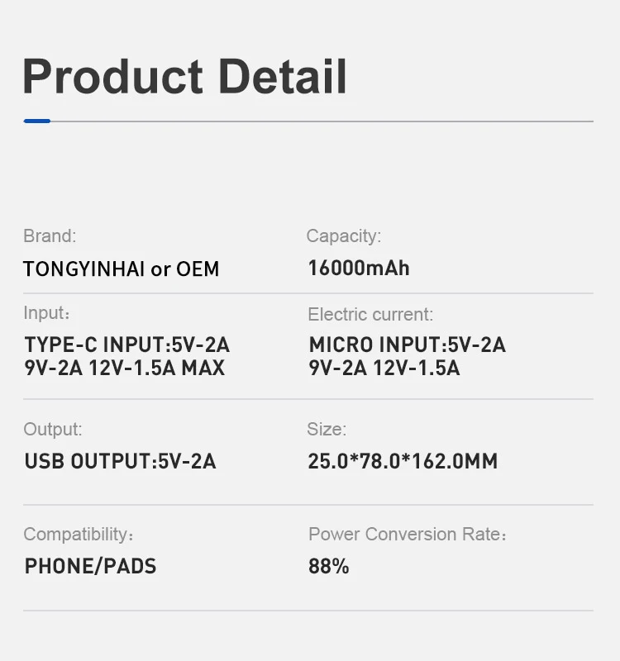
Task: Select the USB OUTPUT:5V-2A value
Action: 121,461
